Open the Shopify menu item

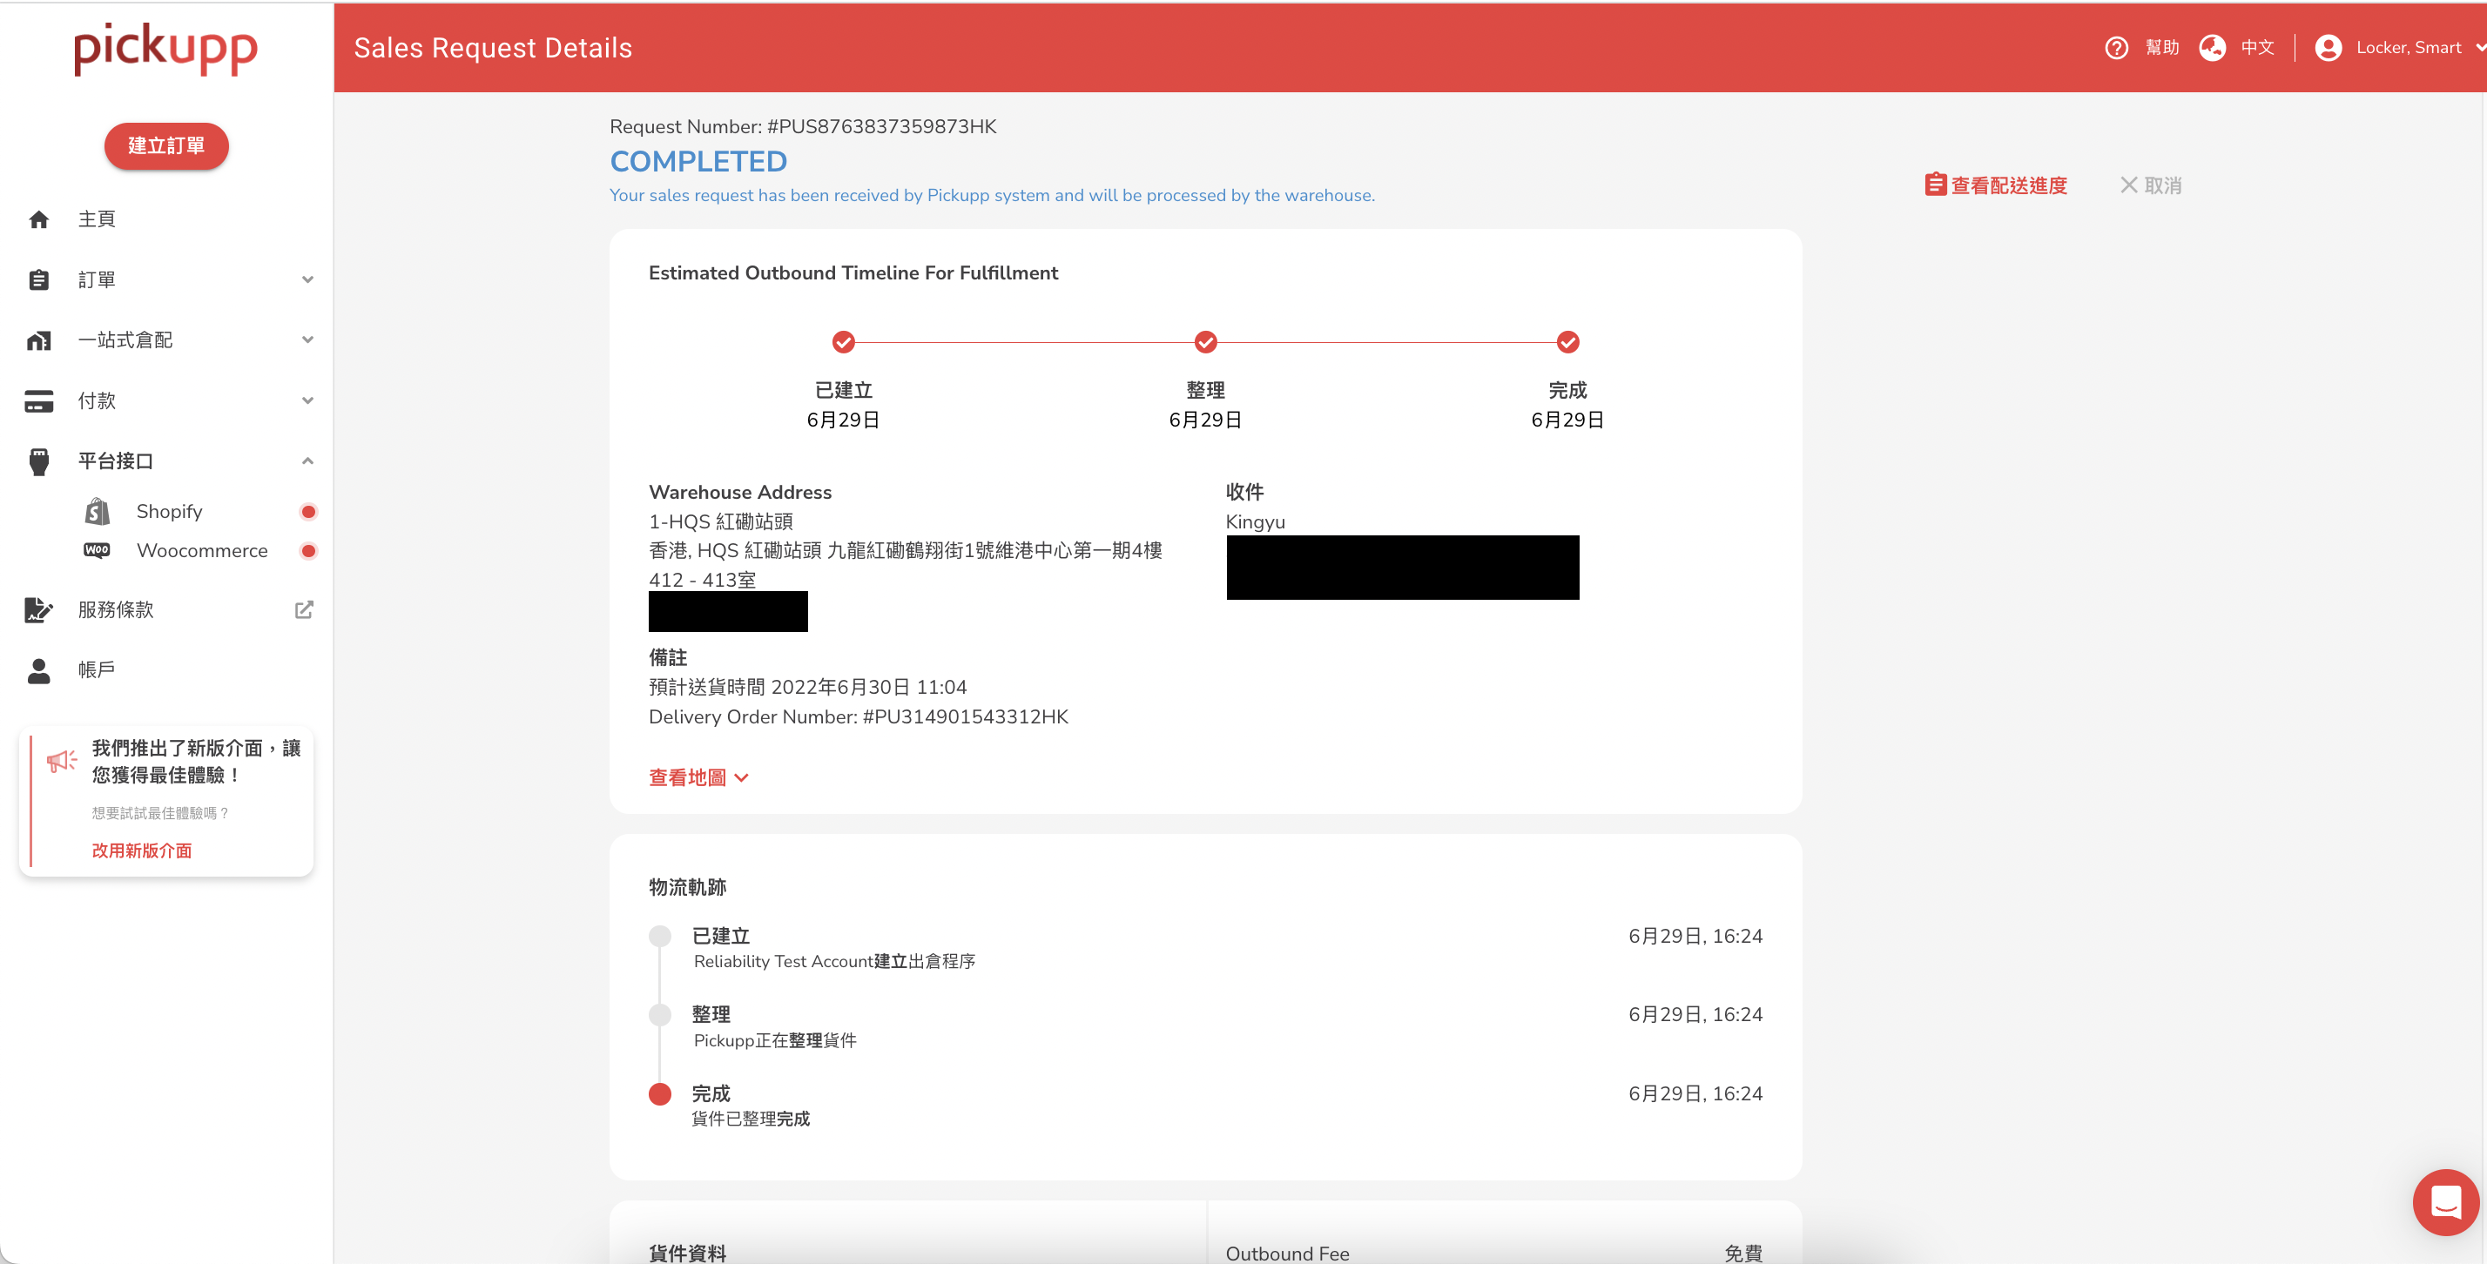169,511
